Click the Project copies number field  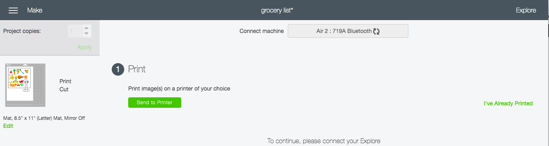(75, 31)
